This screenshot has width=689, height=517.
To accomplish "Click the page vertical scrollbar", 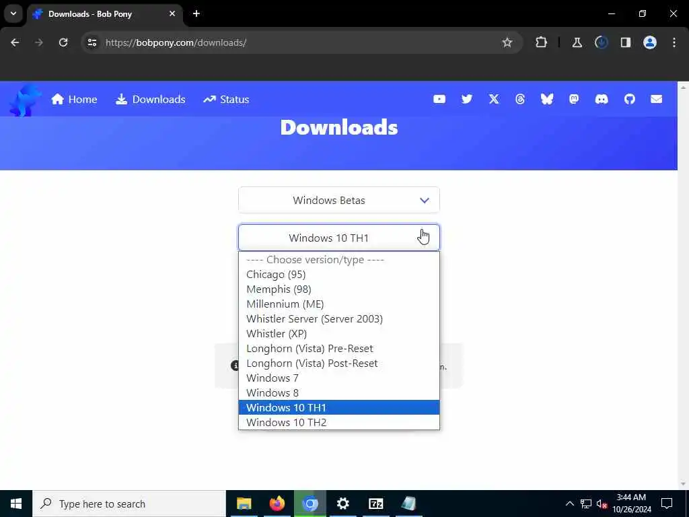I will coord(684,285).
